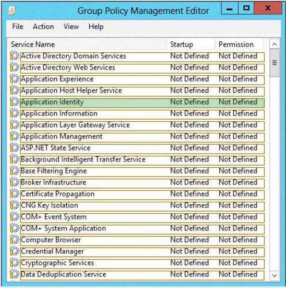Click the gear icon for Base Filtering Engine
286x288 pixels.
click(x=14, y=171)
